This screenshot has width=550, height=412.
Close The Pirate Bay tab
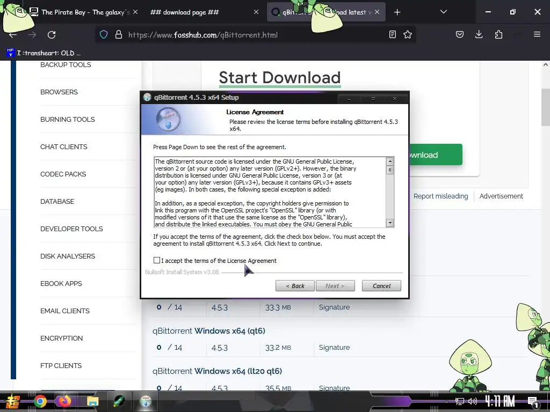click(135, 12)
